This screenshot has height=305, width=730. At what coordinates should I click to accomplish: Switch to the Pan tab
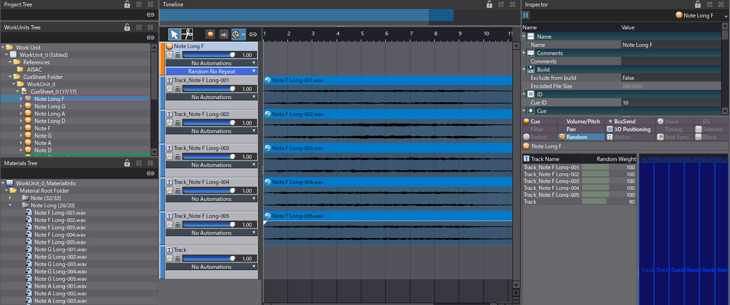pyautogui.click(x=581, y=129)
